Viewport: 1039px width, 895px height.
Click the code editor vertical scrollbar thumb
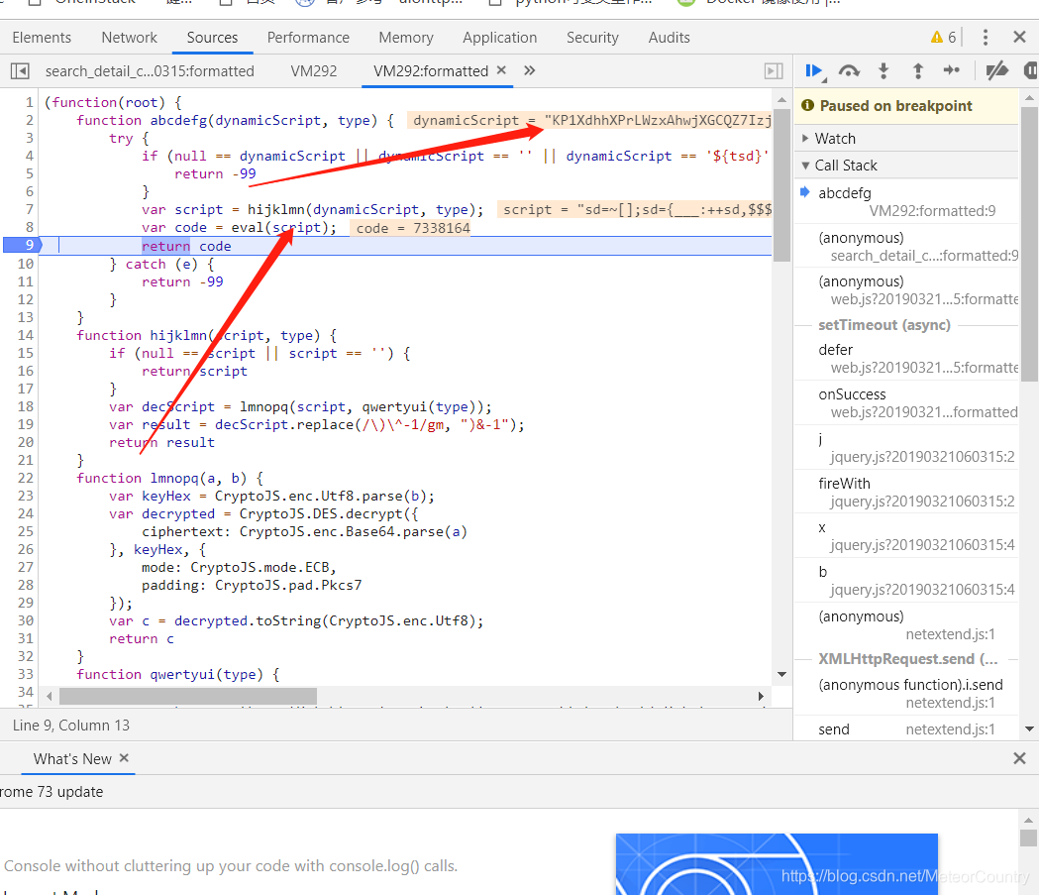click(781, 185)
